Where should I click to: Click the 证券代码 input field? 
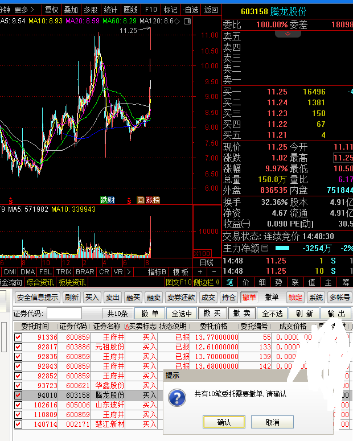[x=64, y=314]
